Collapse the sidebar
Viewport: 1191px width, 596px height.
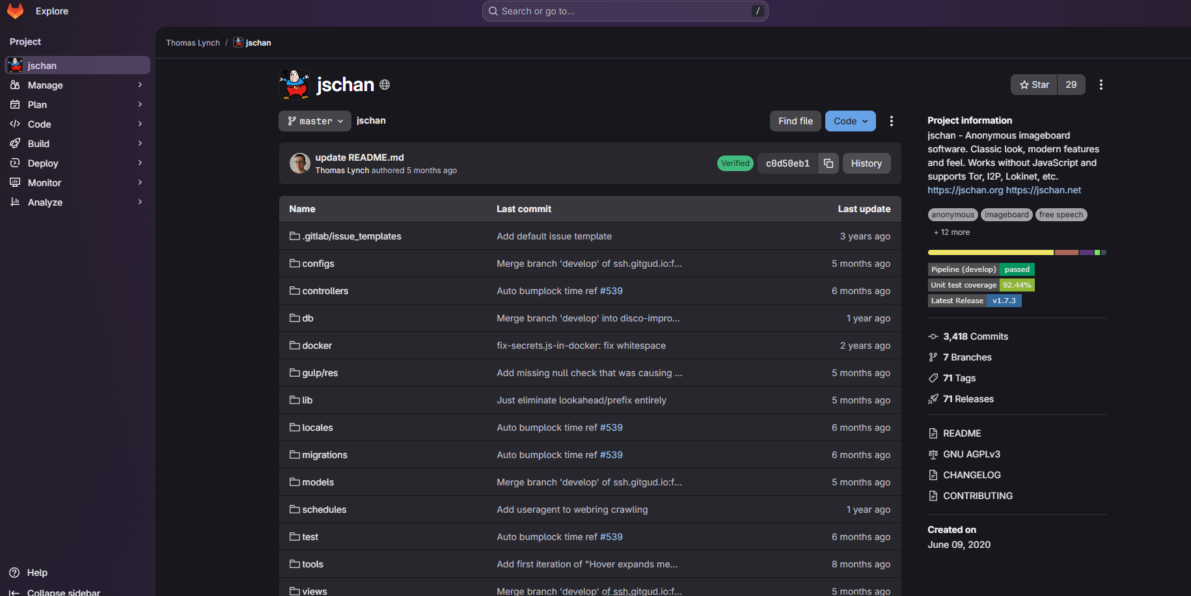(x=63, y=592)
